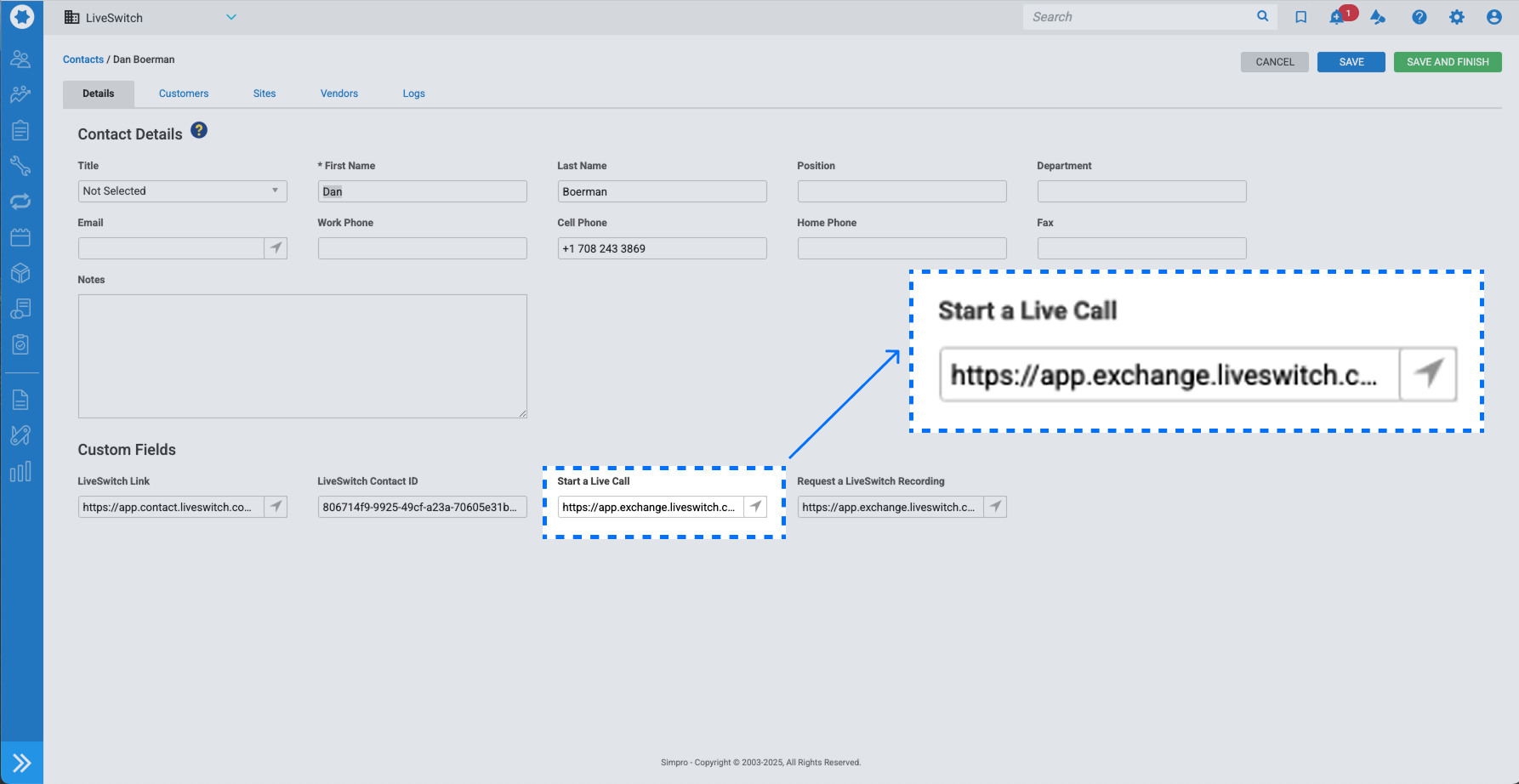The width and height of the screenshot is (1519, 784).
Task: Switch to the Logs tab
Action: (x=413, y=94)
